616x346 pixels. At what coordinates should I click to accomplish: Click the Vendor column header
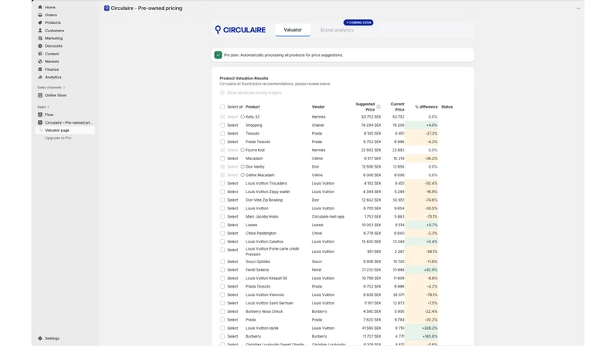pyautogui.click(x=318, y=107)
